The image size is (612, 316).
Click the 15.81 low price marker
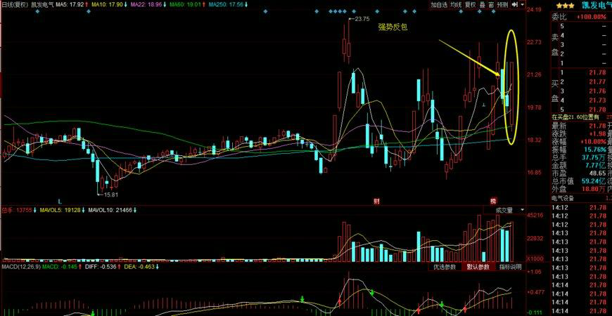click(x=110, y=194)
